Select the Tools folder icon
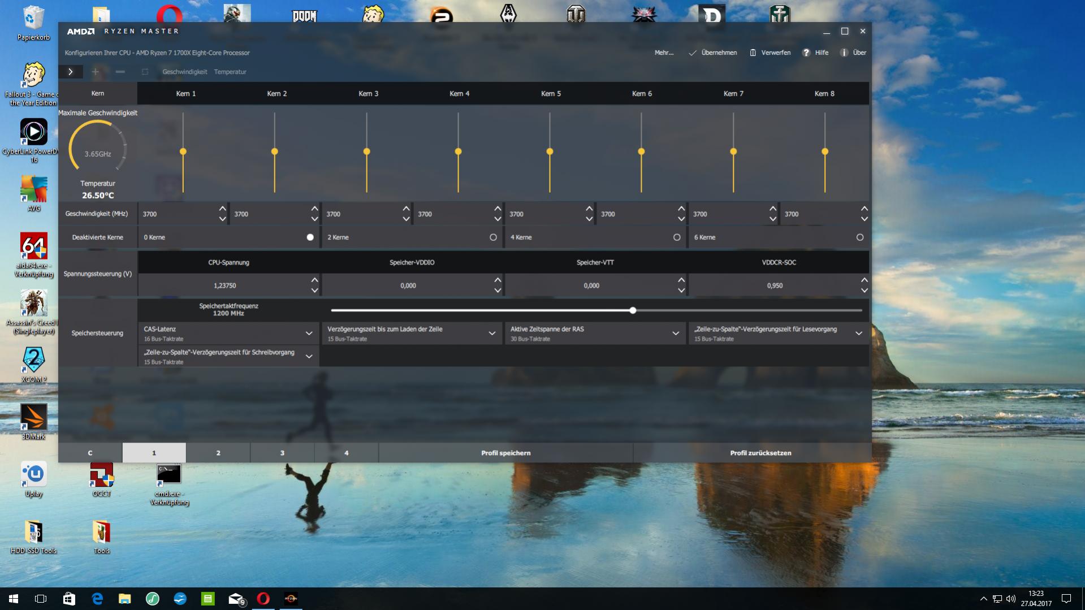1085x610 pixels. coord(102,536)
